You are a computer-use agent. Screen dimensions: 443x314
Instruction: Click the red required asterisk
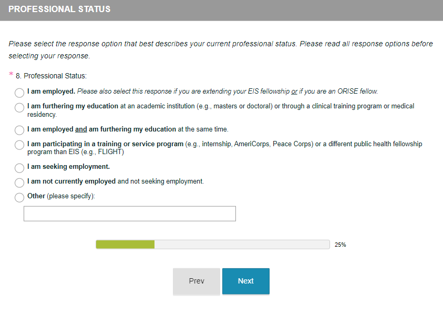click(x=11, y=75)
